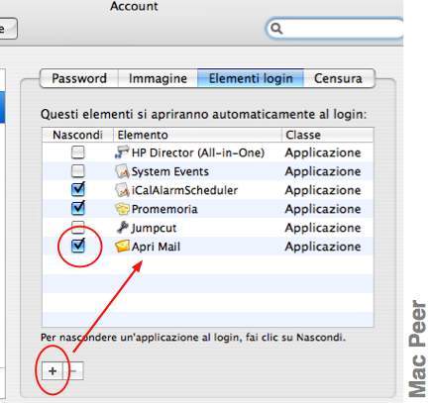Uncheck hide for iCalAlarmScheduler

tap(78, 189)
